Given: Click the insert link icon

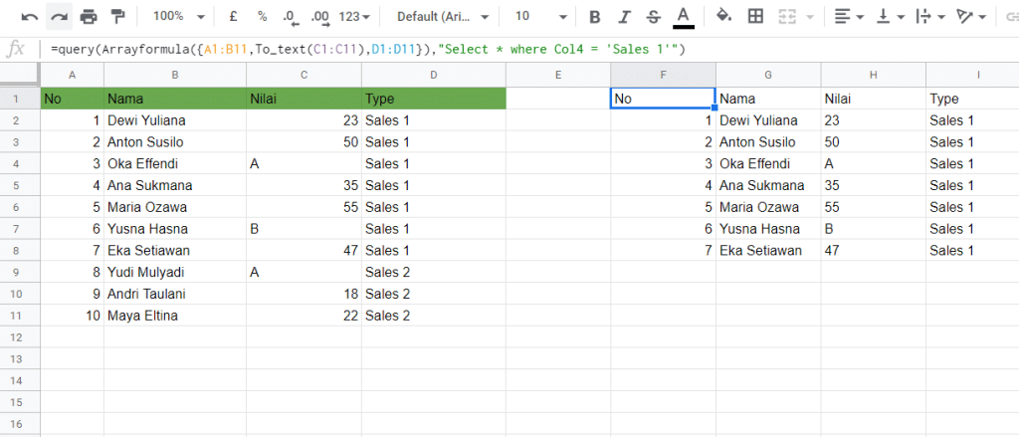Looking at the screenshot, I should pos(1011,18).
